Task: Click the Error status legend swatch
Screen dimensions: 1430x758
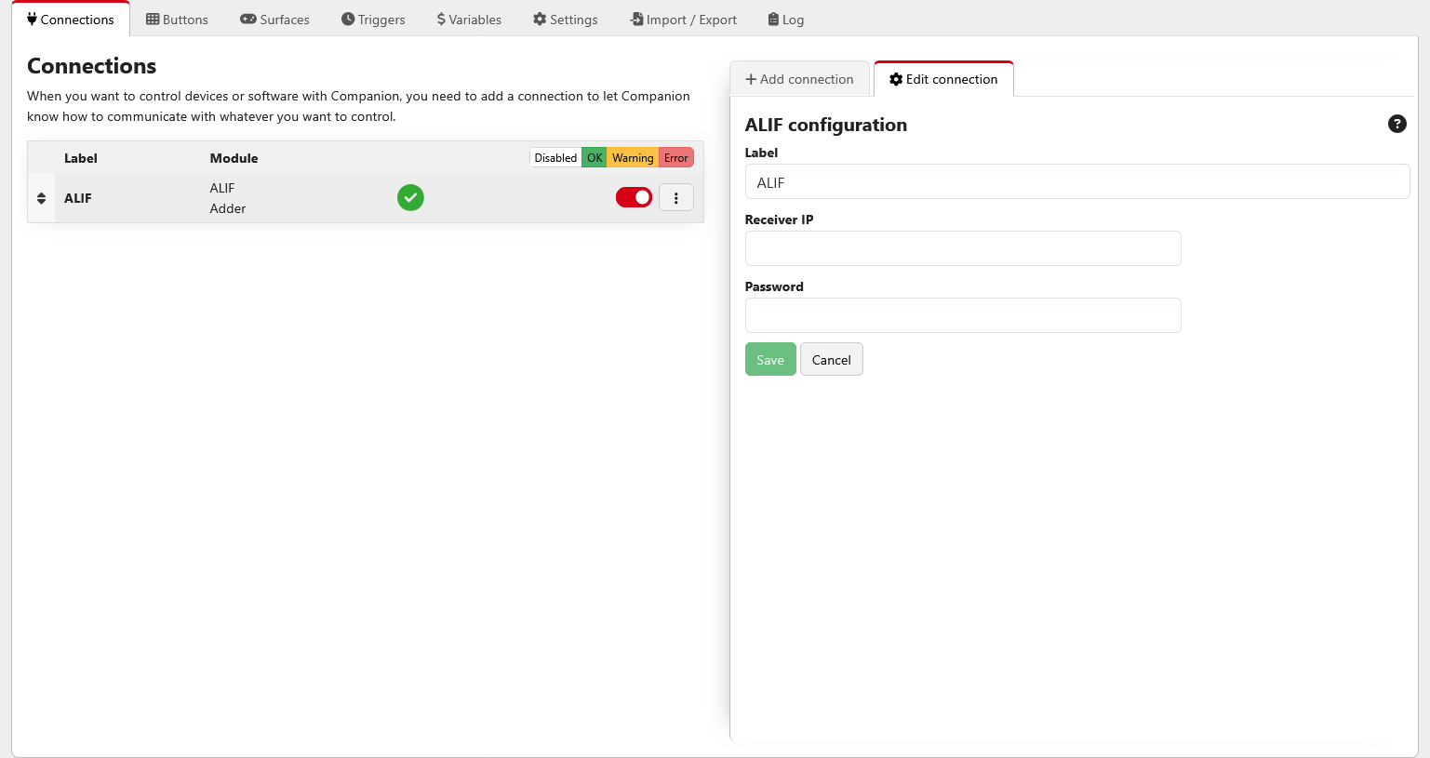Action: [x=675, y=158]
